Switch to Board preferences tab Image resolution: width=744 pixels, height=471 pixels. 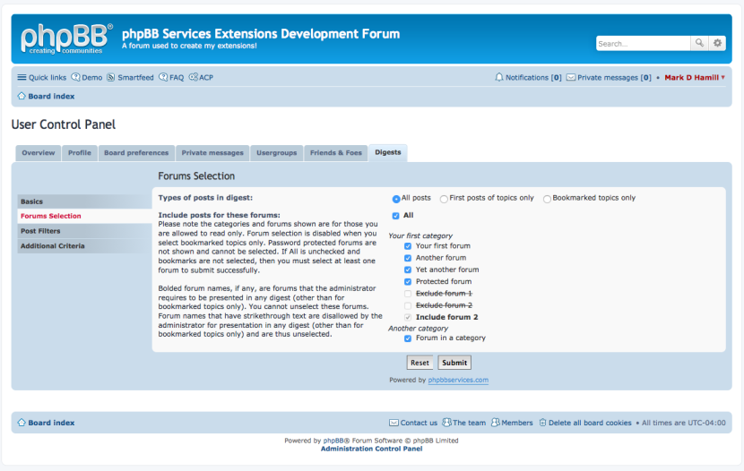tap(136, 153)
